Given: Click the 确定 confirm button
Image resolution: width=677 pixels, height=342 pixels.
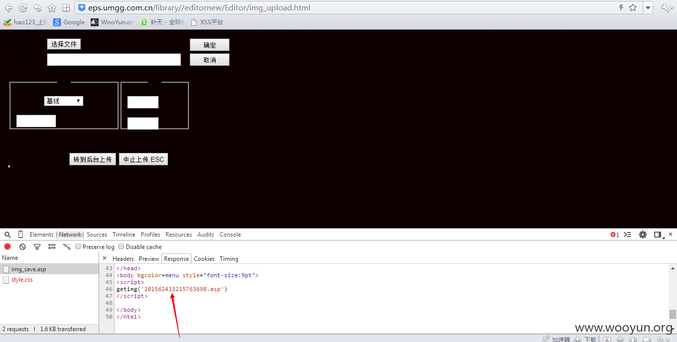Looking at the screenshot, I should pos(210,45).
